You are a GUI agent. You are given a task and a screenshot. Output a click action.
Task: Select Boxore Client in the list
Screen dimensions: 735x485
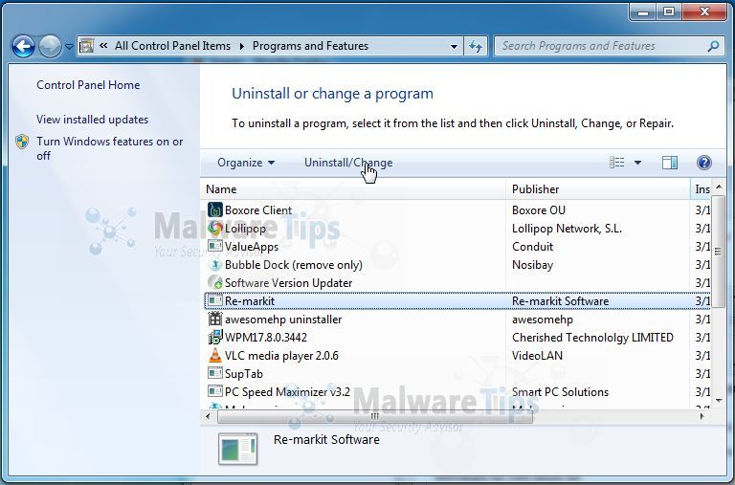258,209
